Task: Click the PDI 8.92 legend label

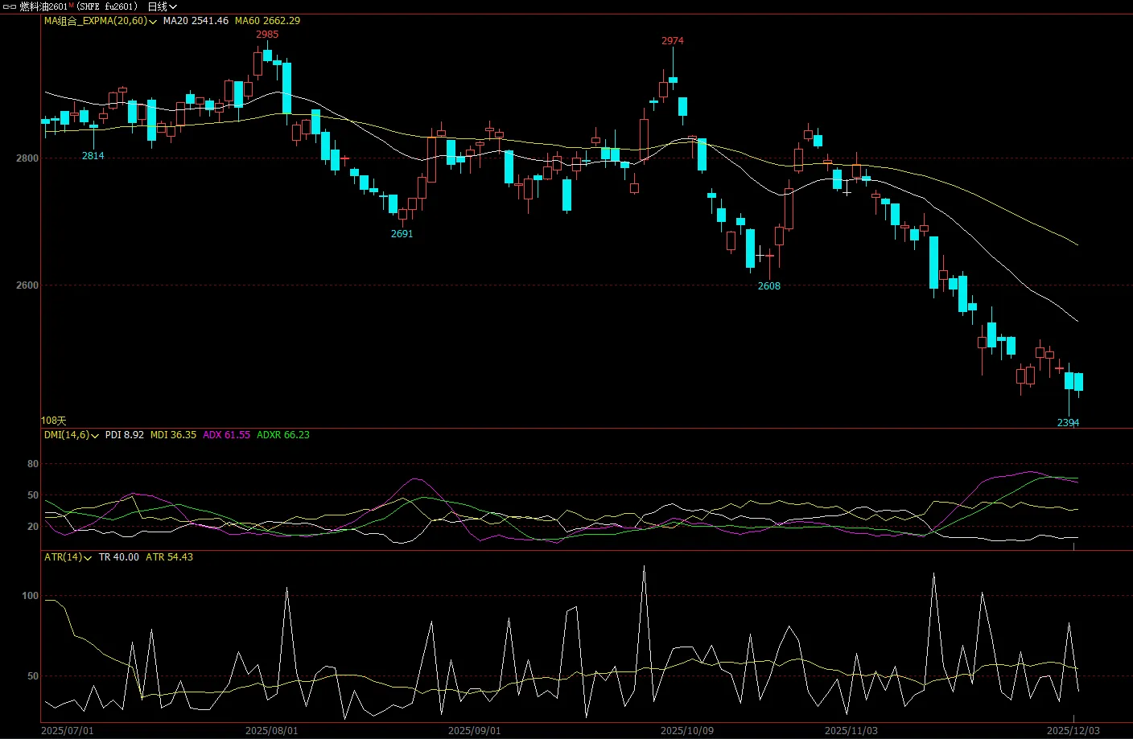Action: (124, 435)
